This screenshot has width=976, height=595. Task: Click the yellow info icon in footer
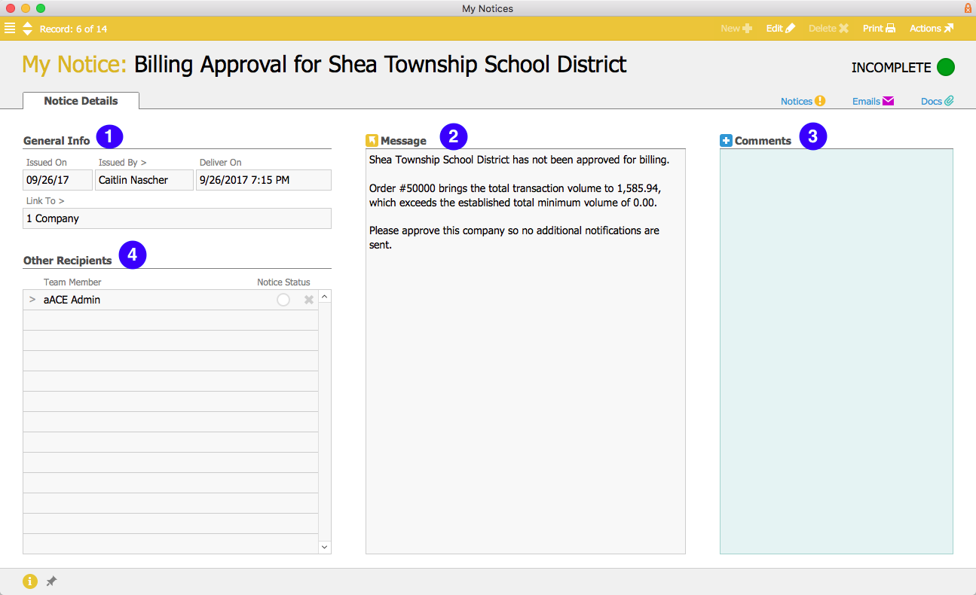tap(30, 581)
